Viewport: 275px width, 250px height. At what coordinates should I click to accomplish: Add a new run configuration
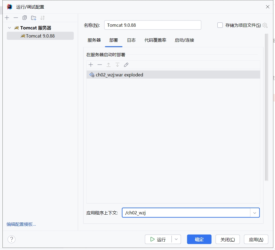7,18
